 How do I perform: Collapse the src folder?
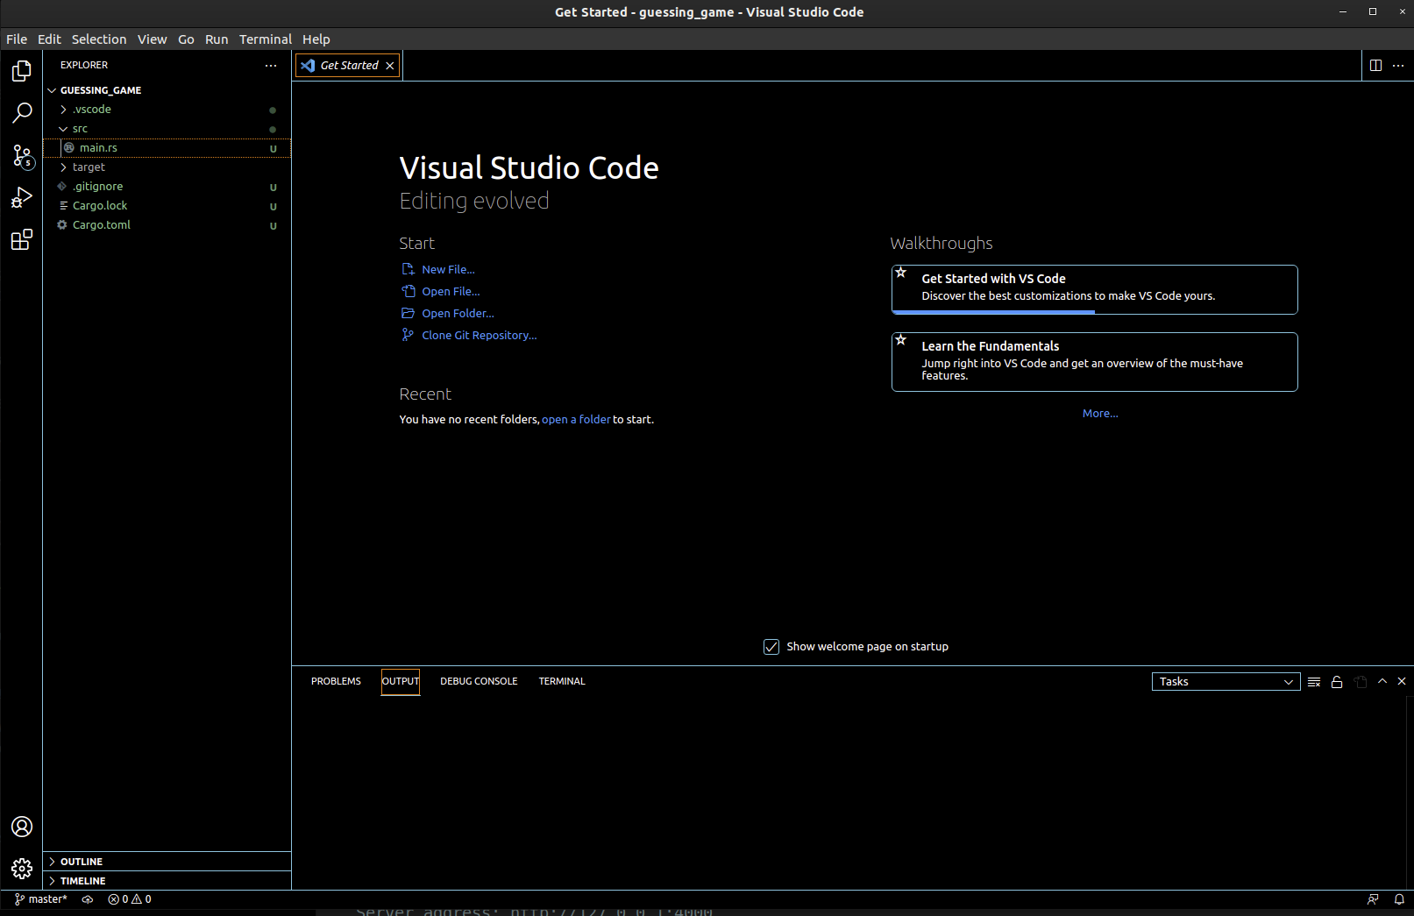pos(63,129)
